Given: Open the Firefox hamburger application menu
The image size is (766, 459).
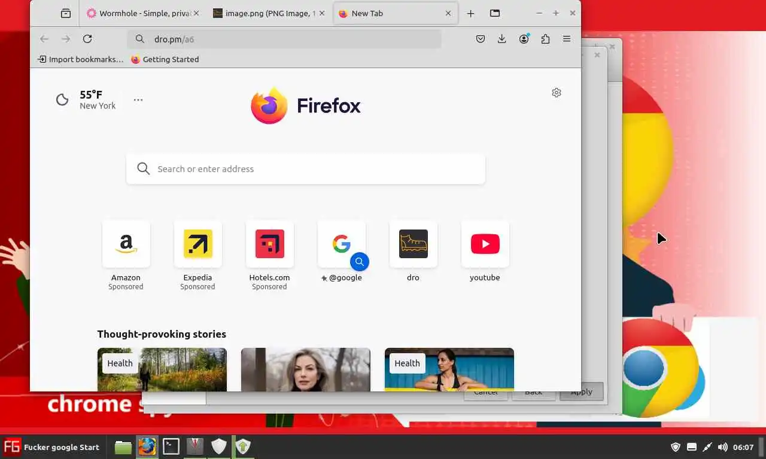Looking at the screenshot, I should (x=567, y=39).
